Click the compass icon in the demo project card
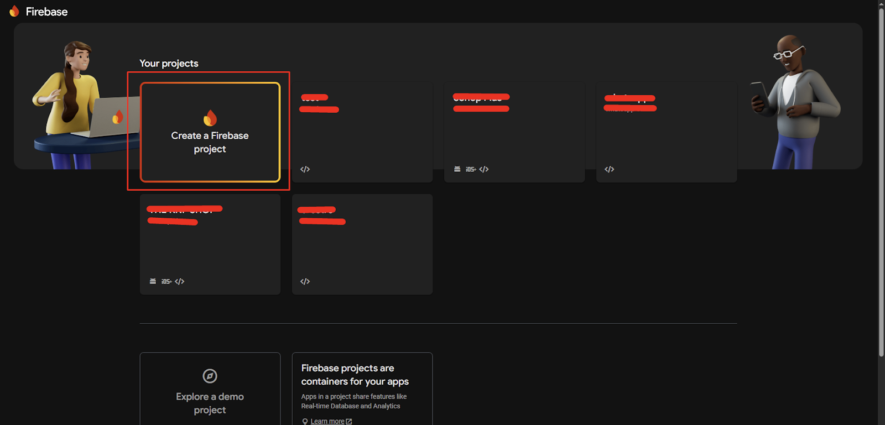 tap(210, 376)
